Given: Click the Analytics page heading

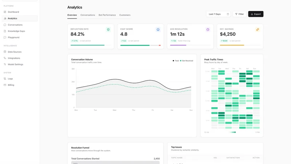Looking at the screenshot, I should point(75,7).
